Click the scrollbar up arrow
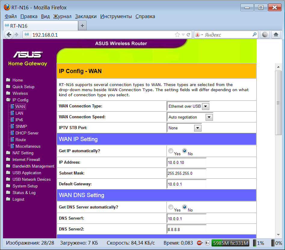The width and height of the screenshot is (285, 250). (278, 67)
